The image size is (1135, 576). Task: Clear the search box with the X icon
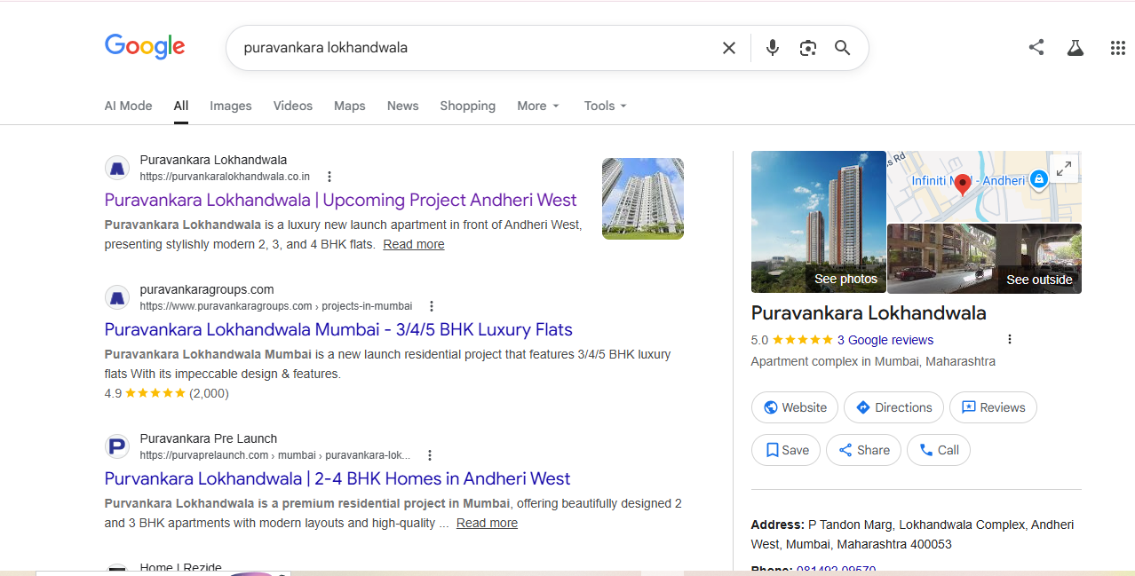tap(729, 48)
